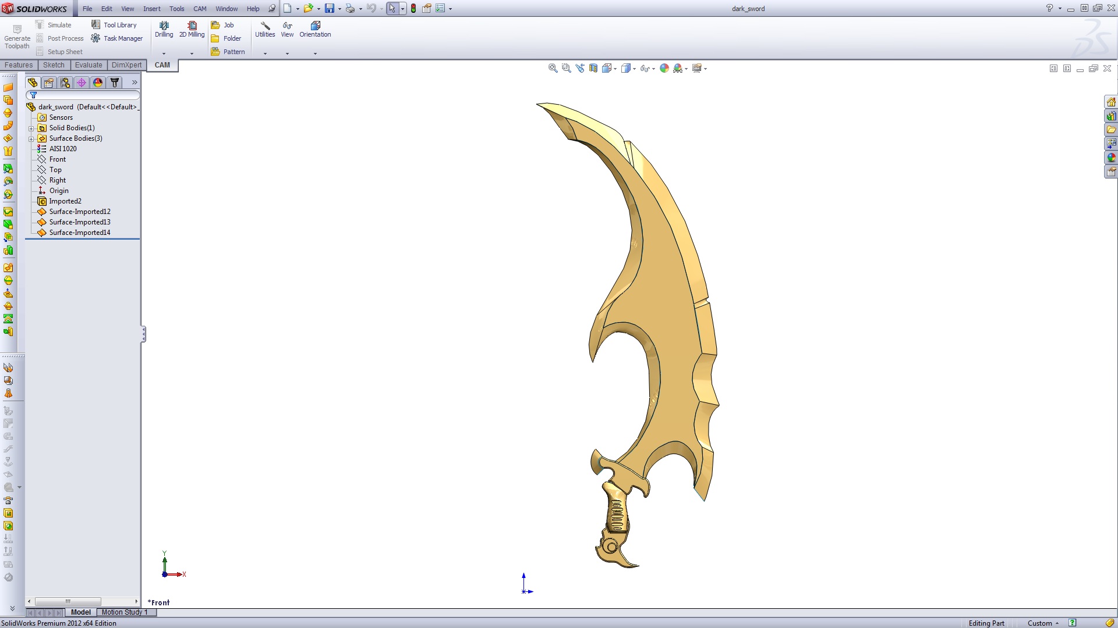Launch the Task Manager
The height and width of the screenshot is (628, 1118).
coord(116,38)
